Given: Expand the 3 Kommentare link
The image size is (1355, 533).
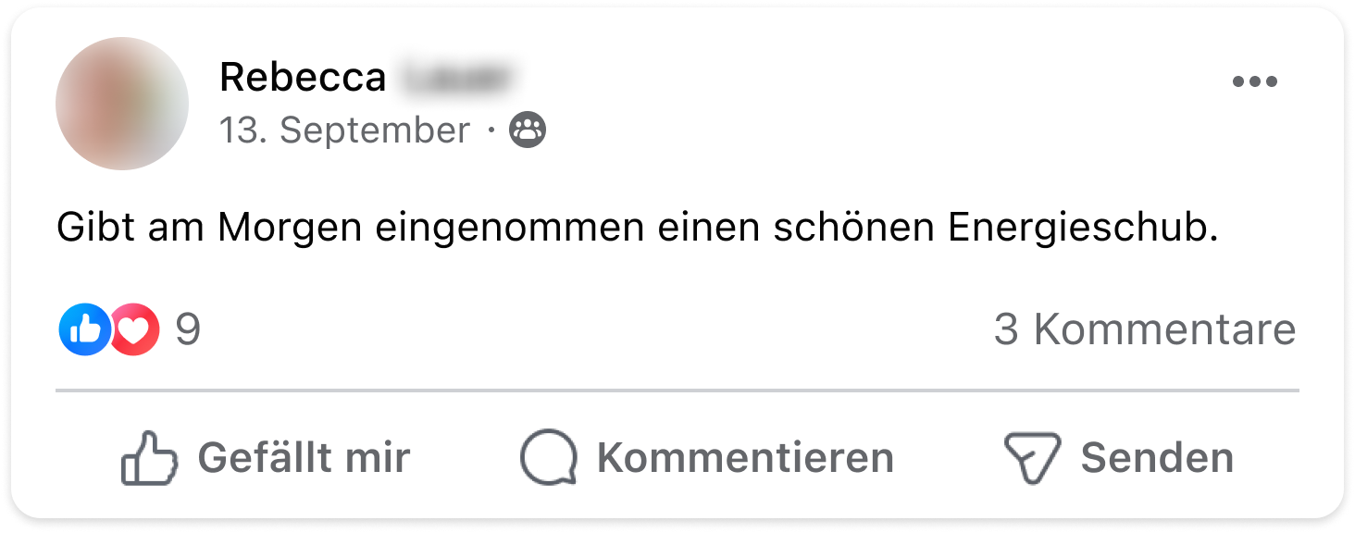Looking at the screenshot, I should [1145, 329].
